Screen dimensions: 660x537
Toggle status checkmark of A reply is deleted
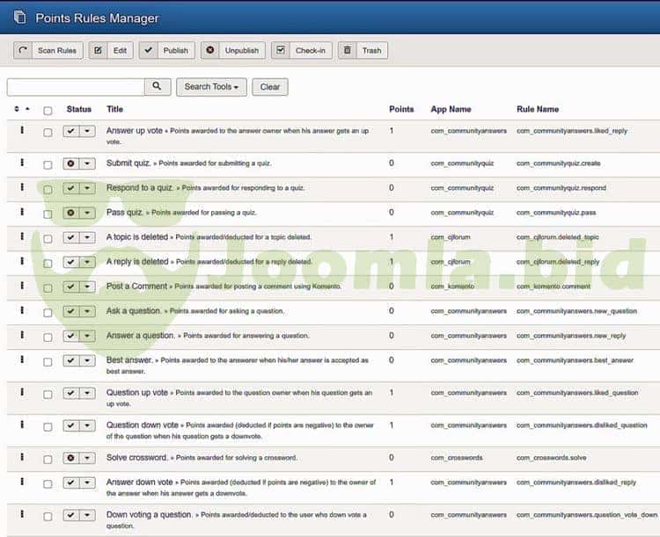coord(70,262)
